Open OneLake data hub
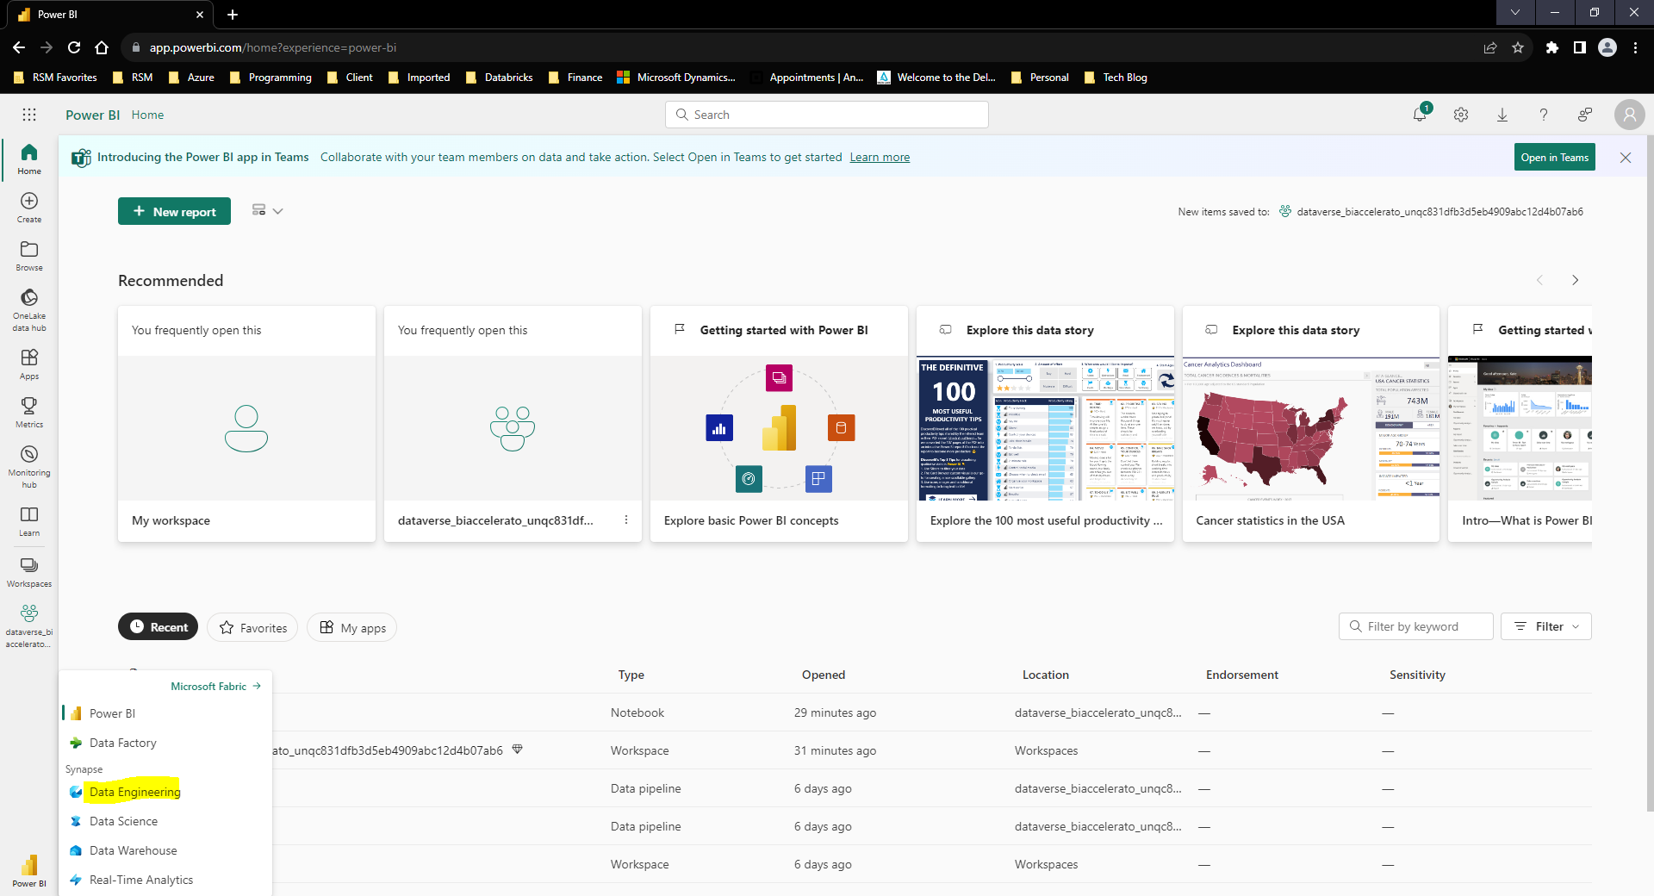Viewport: 1654px width, 896px height. pyautogui.click(x=29, y=309)
